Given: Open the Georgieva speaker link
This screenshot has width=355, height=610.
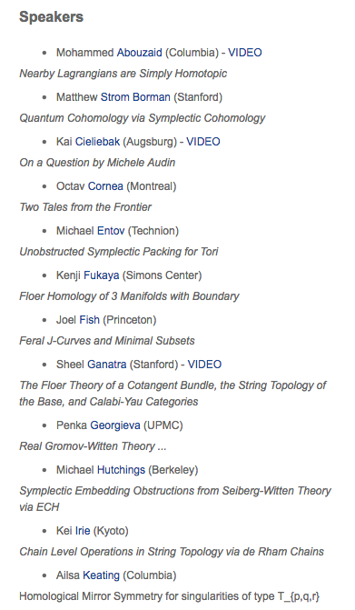Looking at the screenshot, I should (x=115, y=425).
